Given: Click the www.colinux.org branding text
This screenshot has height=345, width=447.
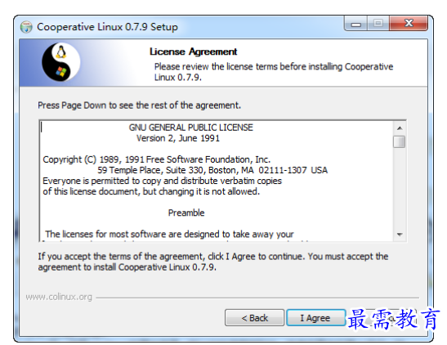Looking at the screenshot, I should click(x=59, y=297).
